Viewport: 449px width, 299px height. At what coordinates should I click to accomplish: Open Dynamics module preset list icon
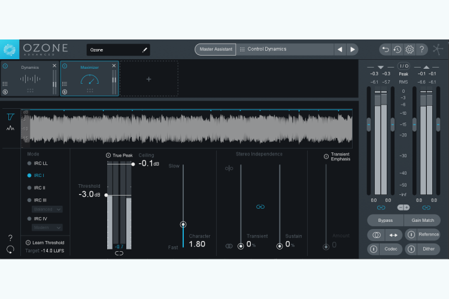[5, 84]
